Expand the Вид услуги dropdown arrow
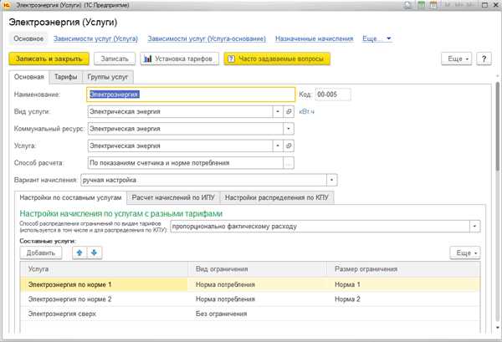 tap(278, 112)
